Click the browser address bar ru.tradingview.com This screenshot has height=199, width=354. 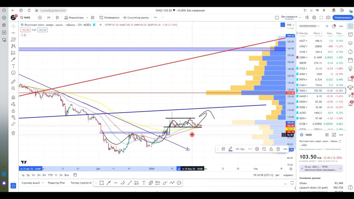pos(53,11)
